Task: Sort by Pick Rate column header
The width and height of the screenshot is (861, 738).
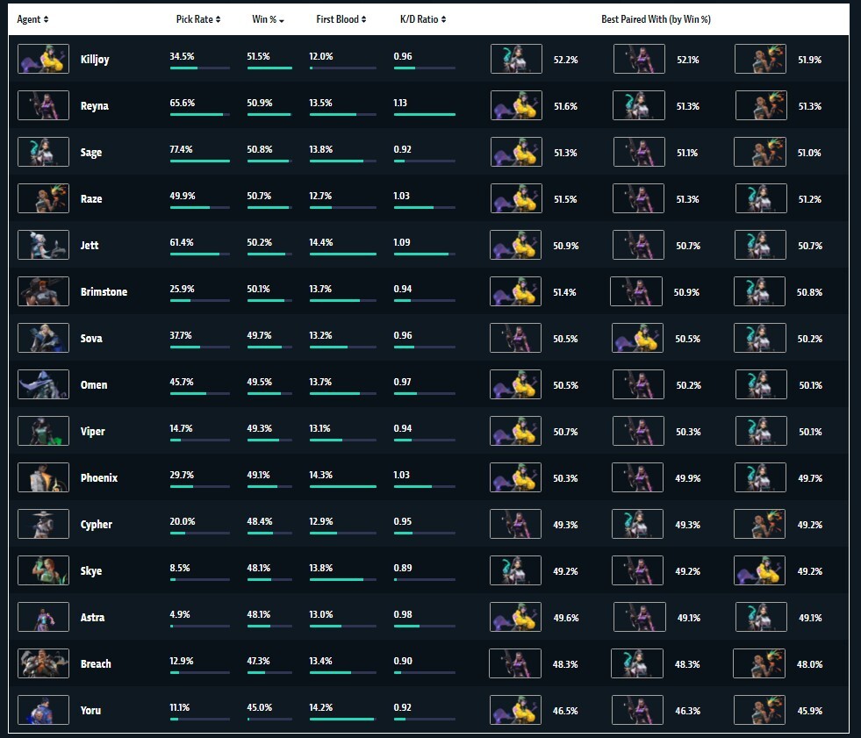Action: (x=198, y=19)
